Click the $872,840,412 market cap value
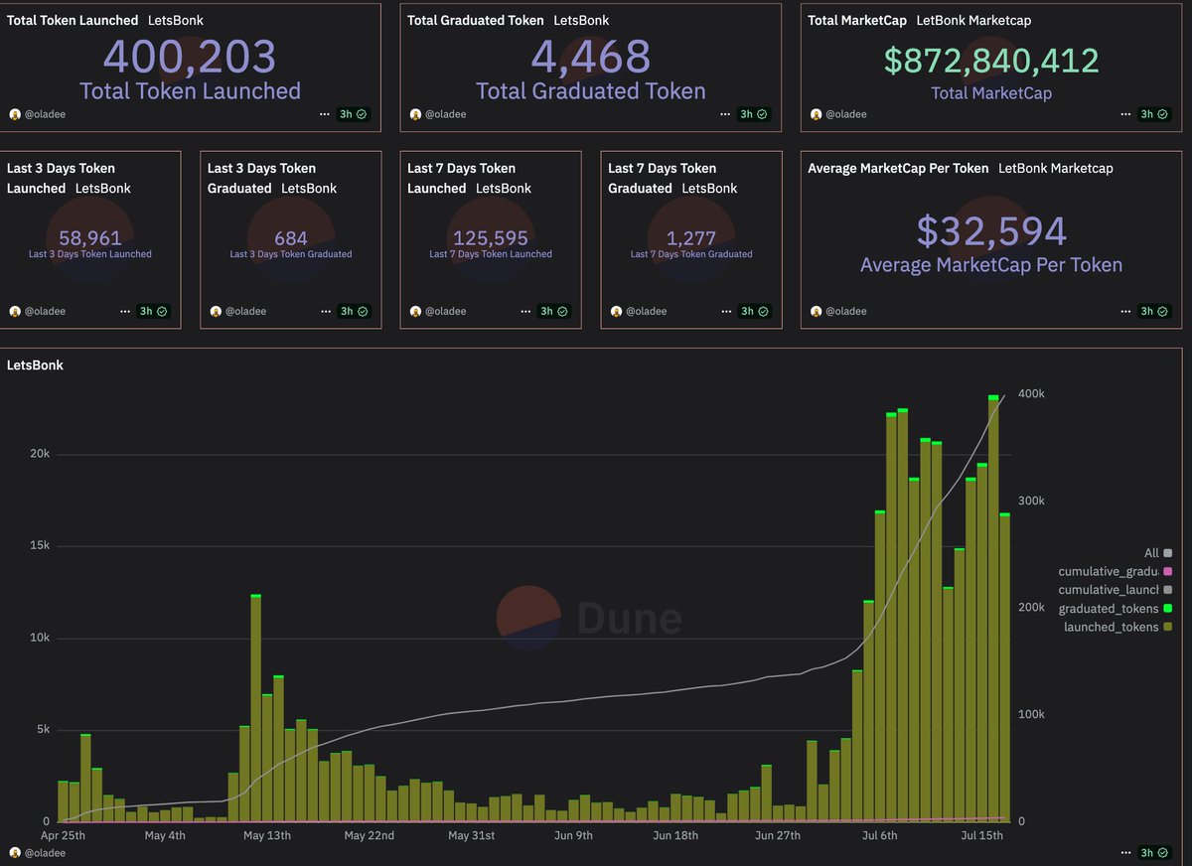The height and width of the screenshot is (866, 1192). tap(991, 61)
